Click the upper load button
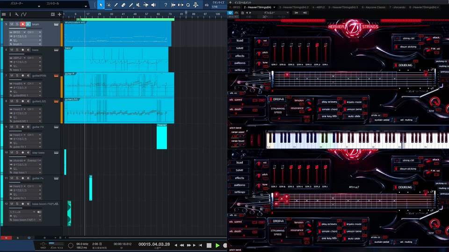449x252 pixels. tap(239, 41)
